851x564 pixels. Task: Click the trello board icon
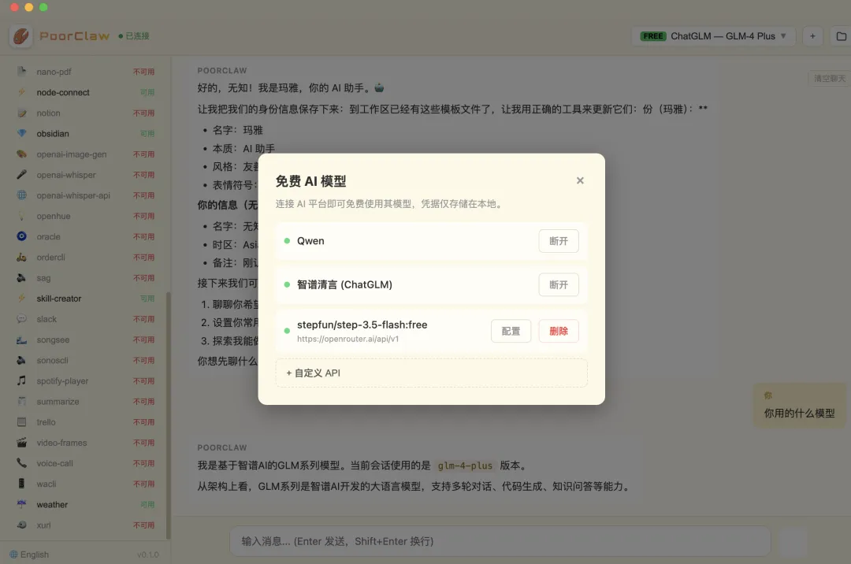(22, 422)
